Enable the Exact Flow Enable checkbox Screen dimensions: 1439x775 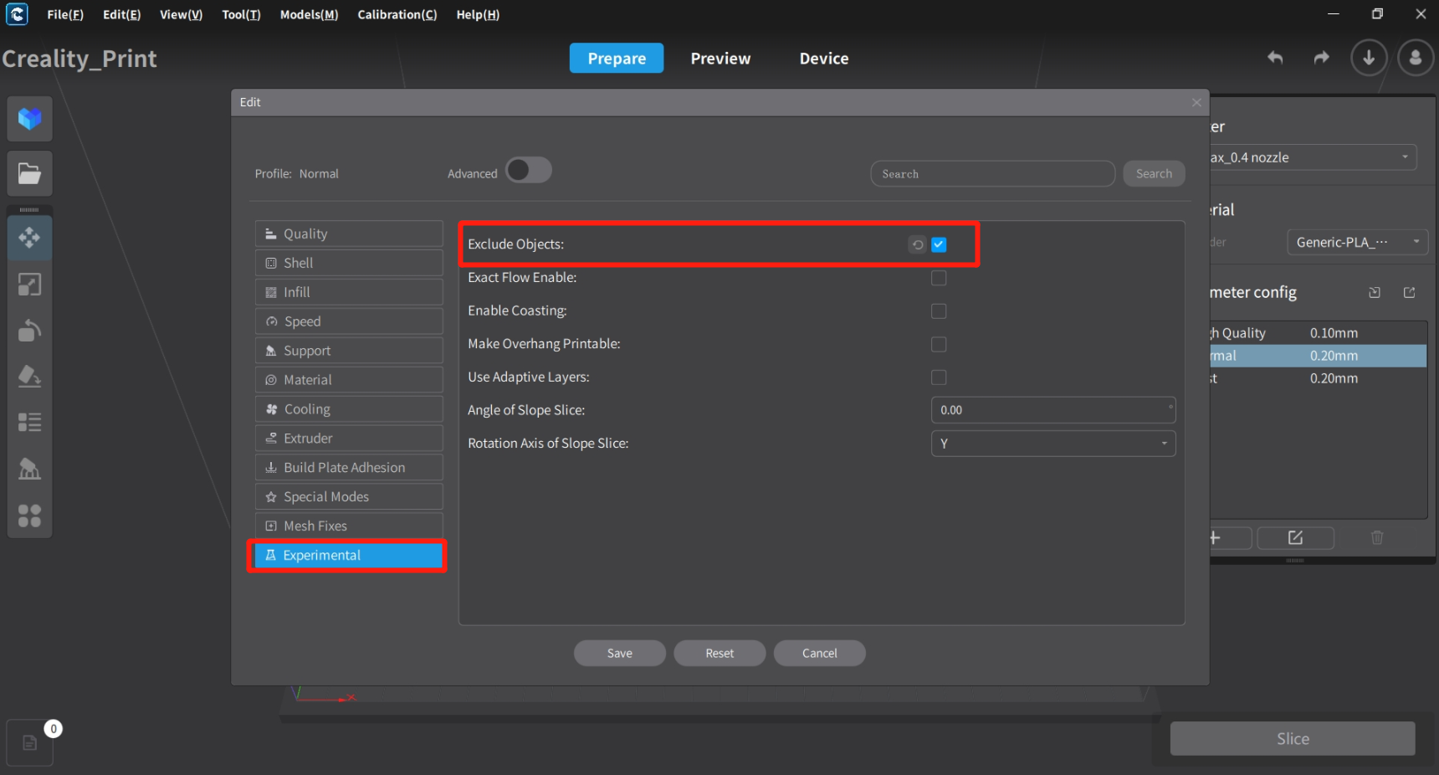pos(939,278)
